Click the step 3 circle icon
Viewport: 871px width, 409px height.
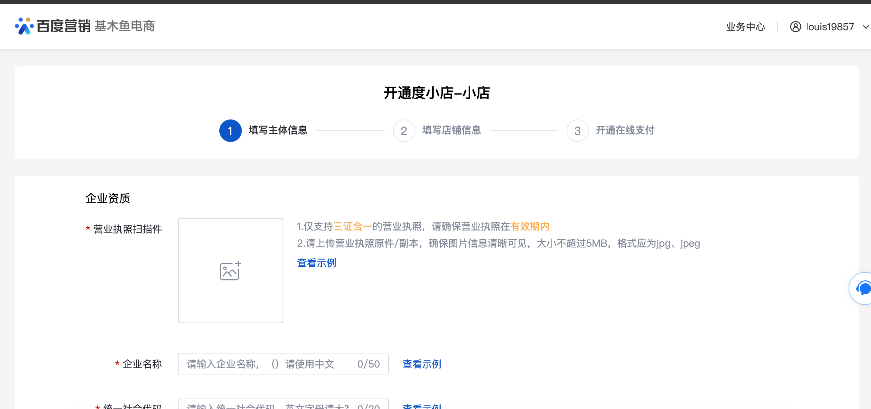578,131
